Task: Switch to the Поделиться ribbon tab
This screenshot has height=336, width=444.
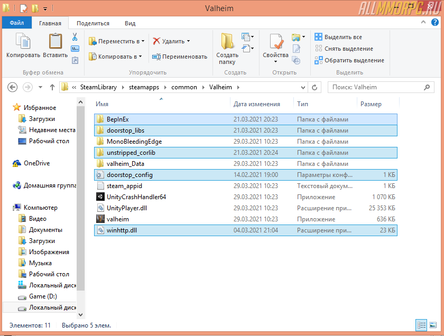Action: coord(93,23)
